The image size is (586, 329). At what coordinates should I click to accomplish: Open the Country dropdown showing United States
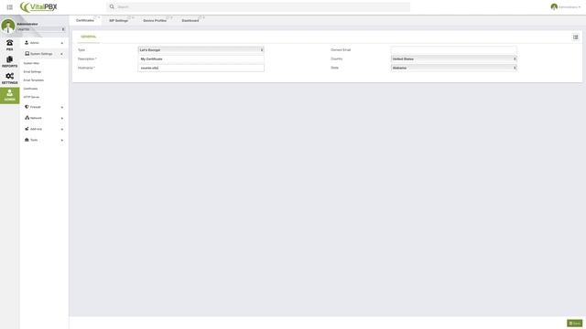(x=454, y=58)
